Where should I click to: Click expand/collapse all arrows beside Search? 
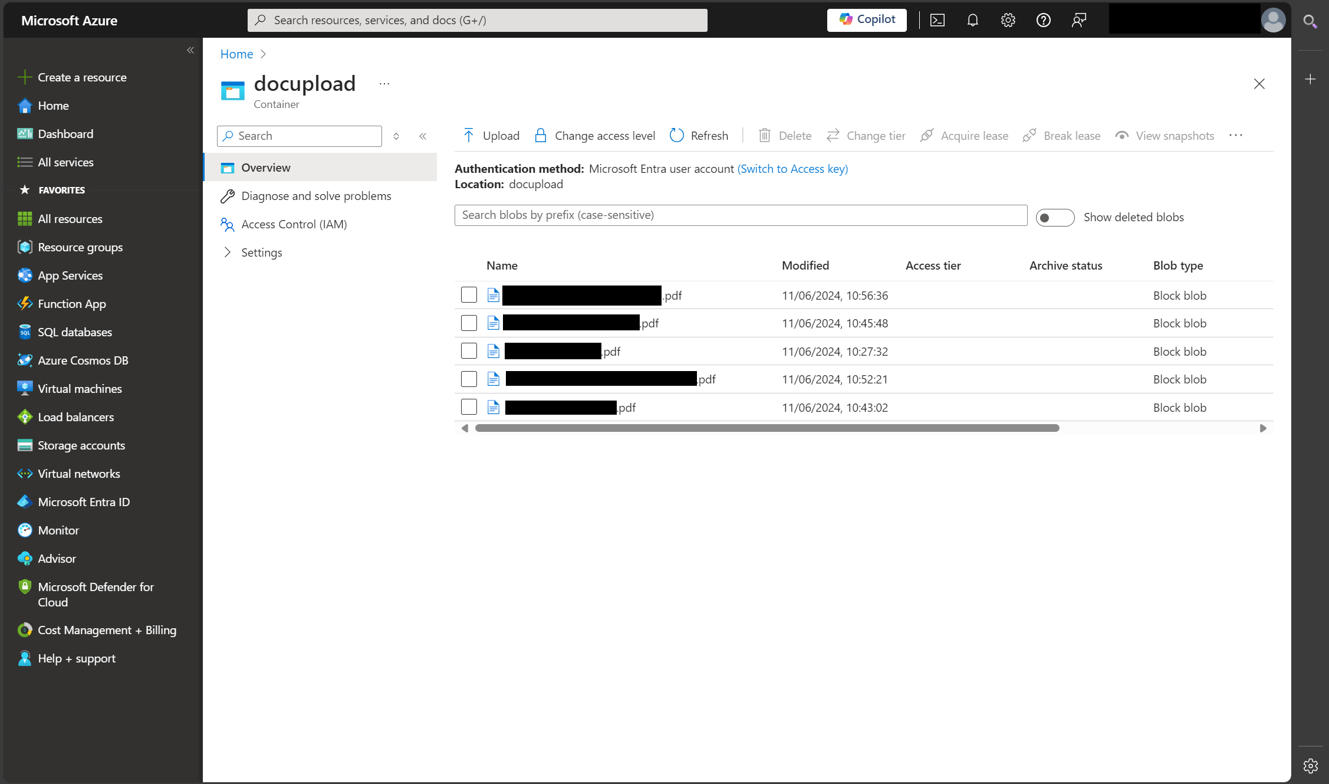396,136
